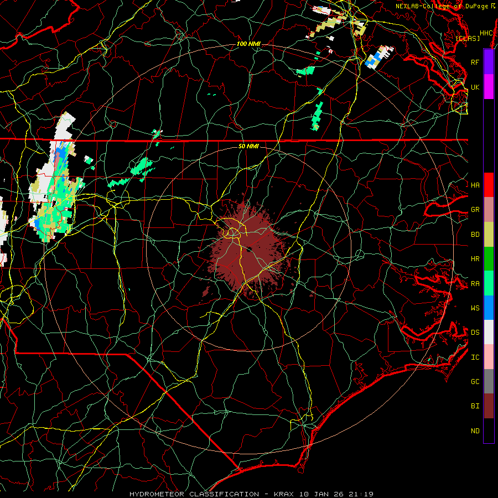Click the DS legend label
The image size is (498, 498).
pyautogui.click(x=475, y=332)
